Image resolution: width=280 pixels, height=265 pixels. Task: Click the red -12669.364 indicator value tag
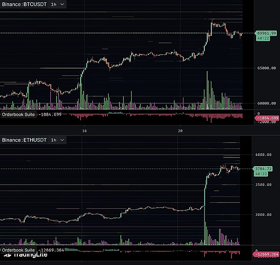coord(266,254)
